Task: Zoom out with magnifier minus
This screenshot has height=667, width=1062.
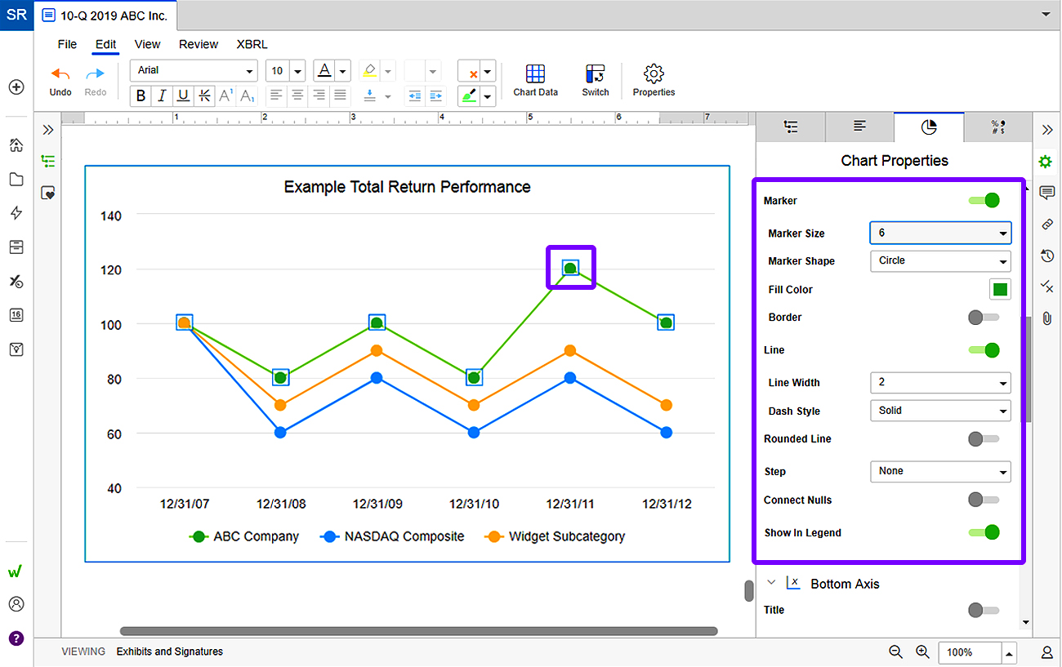Action: coord(896,651)
